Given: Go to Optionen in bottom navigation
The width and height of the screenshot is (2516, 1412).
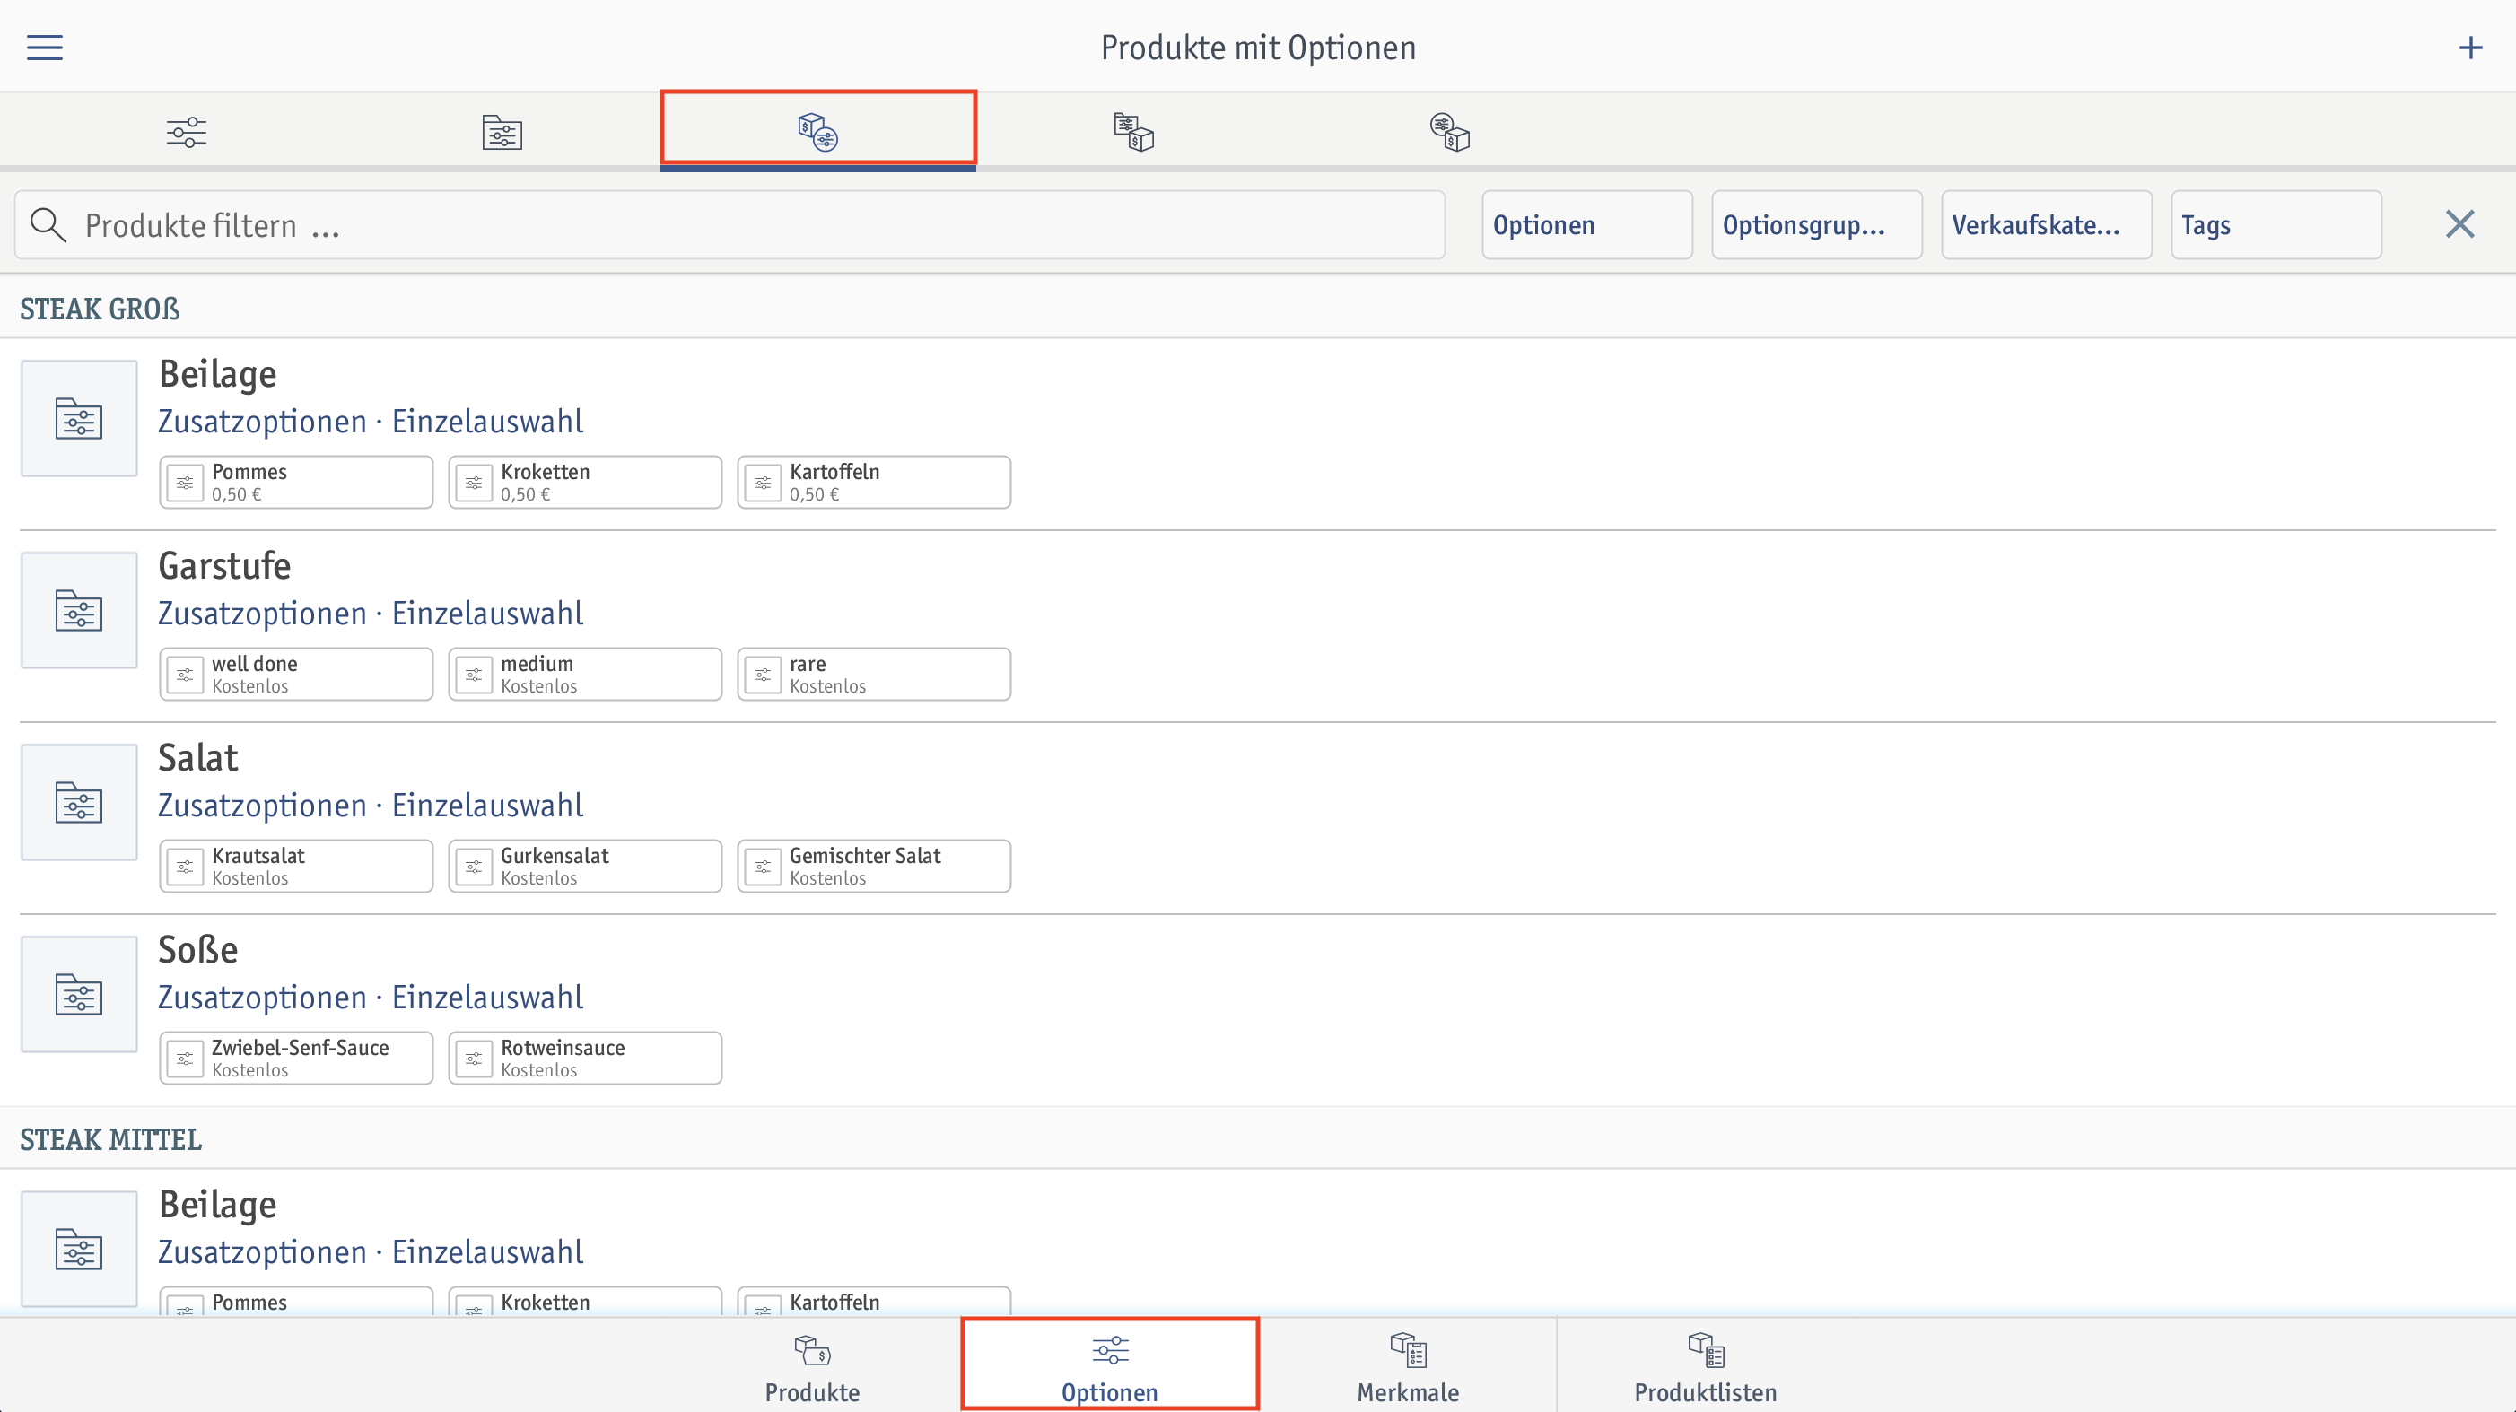Looking at the screenshot, I should (1110, 1366).
